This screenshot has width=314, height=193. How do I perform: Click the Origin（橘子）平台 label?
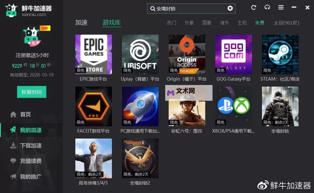(x=187, y=79)
